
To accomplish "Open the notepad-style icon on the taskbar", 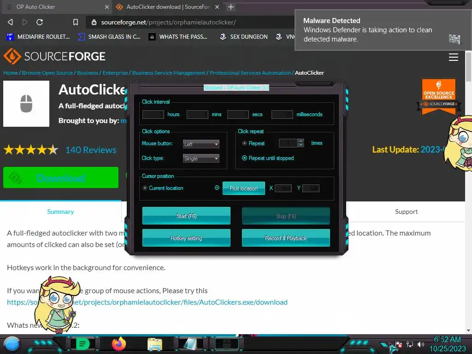I will [190, 344].
